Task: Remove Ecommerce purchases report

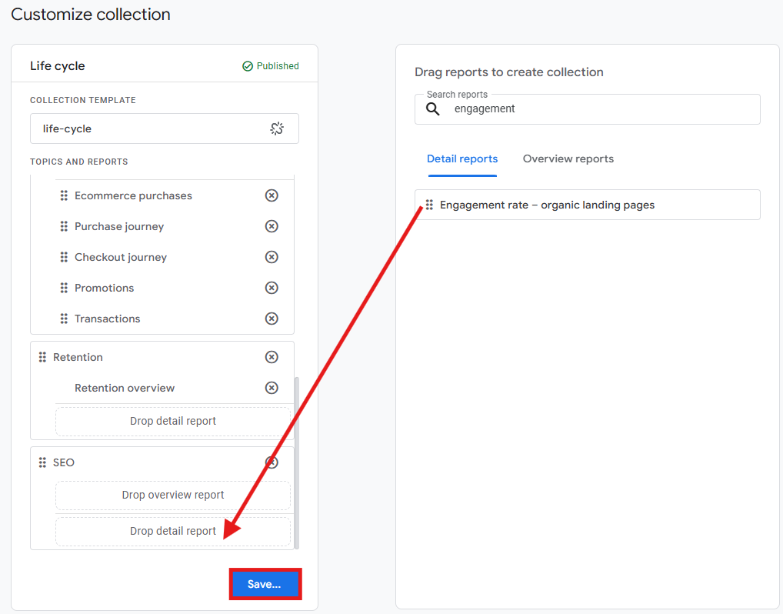Action: (x=272, y=195)
